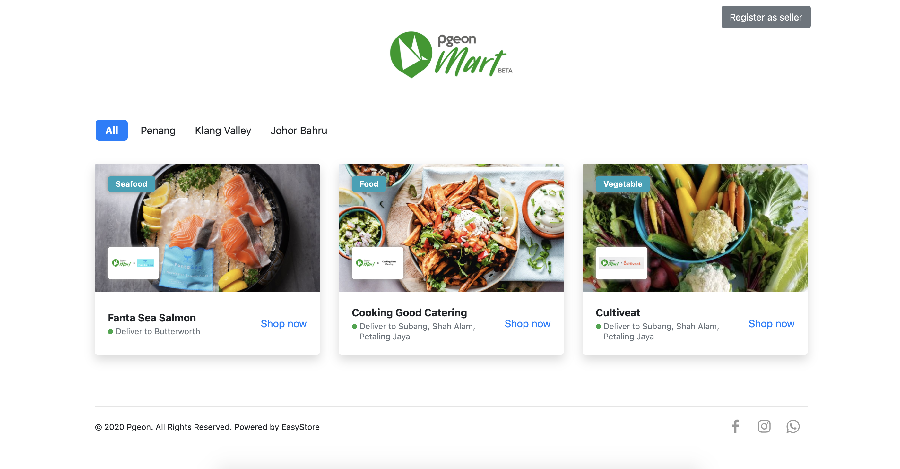Click Fanta Sea partner logo badge

134,263
